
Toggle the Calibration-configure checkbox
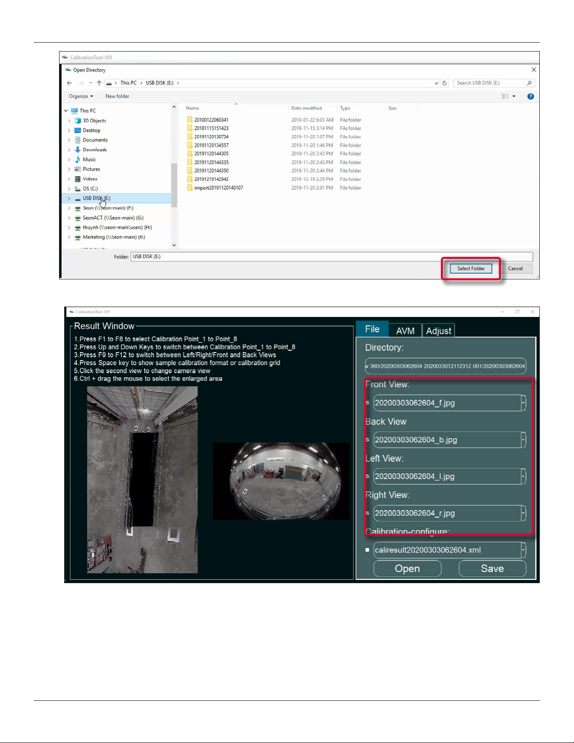(367, 550)
